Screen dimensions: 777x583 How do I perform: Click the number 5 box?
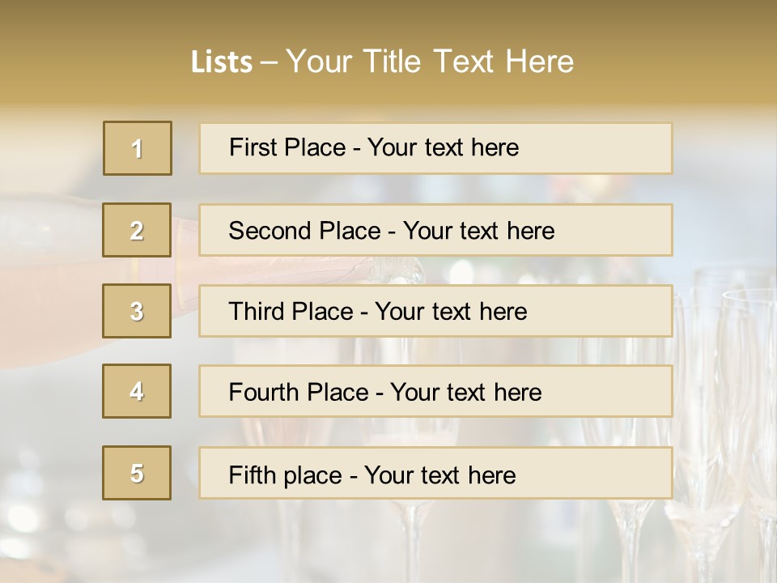coord(137,473)
